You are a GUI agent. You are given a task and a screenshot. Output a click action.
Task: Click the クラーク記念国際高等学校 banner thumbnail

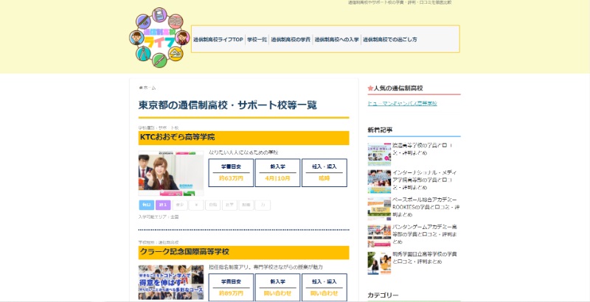171,282
